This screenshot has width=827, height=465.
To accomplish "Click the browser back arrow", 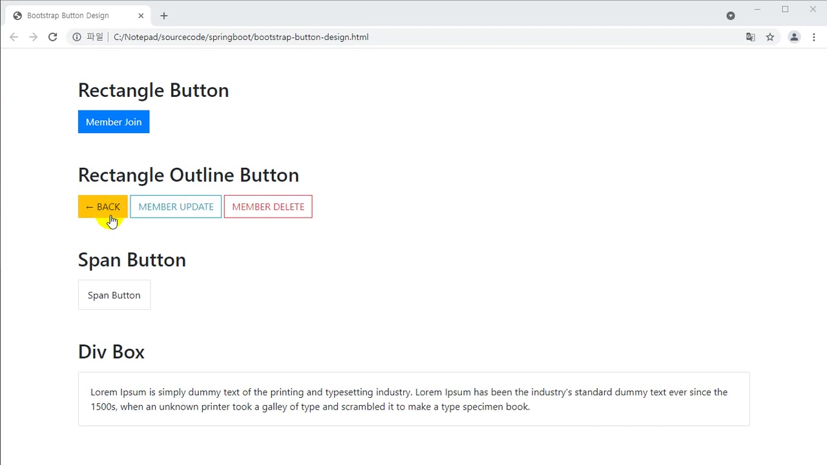I will pyautogui.click(x=14, y=37).
